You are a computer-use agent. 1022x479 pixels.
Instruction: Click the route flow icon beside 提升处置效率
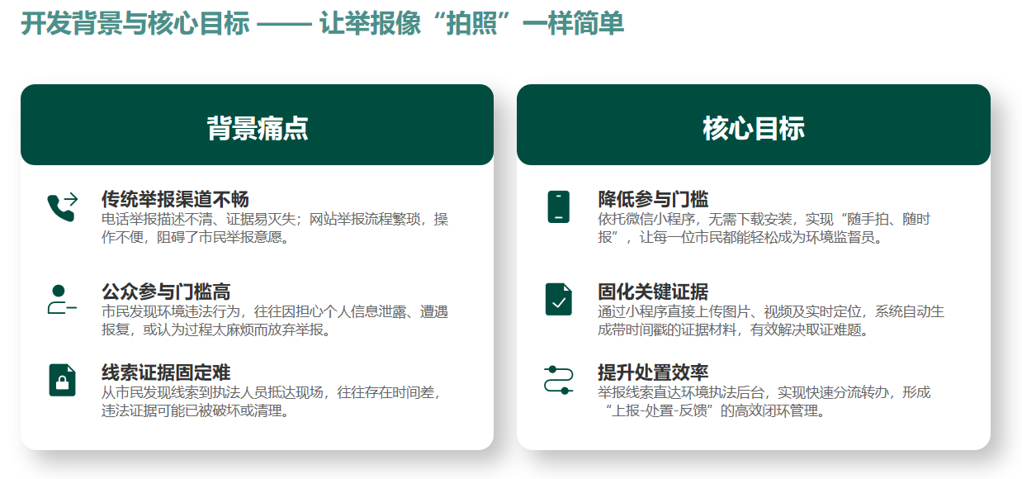tap(559, 380)
